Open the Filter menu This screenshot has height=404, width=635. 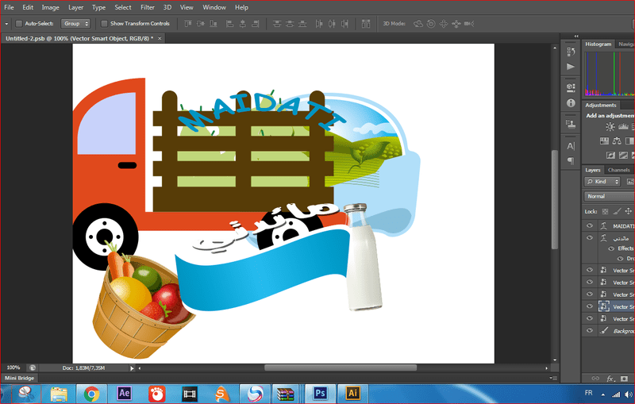click(148, 7)
